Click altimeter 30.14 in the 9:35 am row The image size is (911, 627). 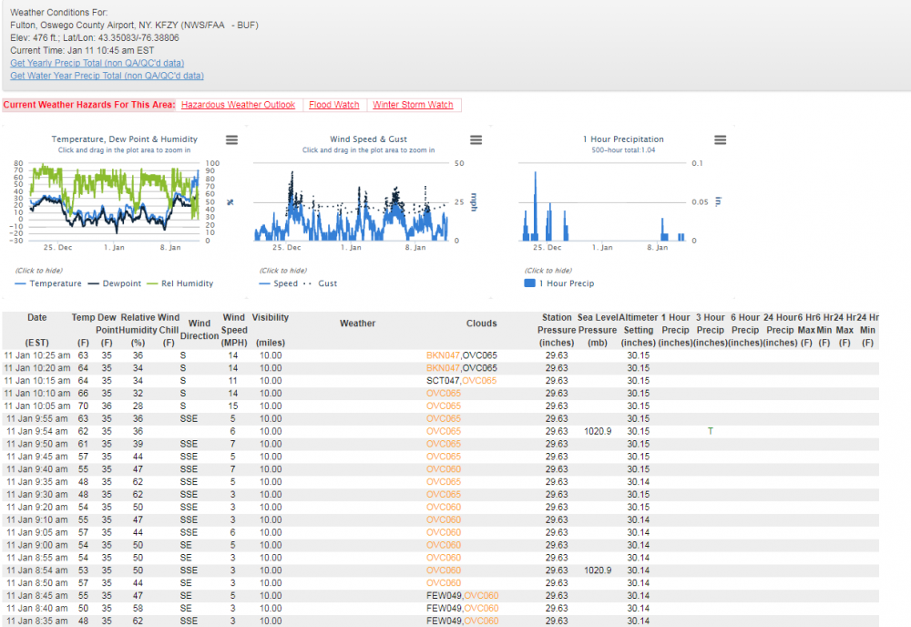pyautogui.click(x=638, y=482)
